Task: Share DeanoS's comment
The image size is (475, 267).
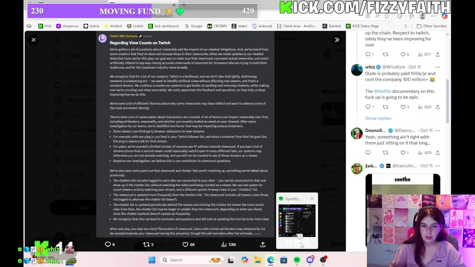Action: (438, 152)
